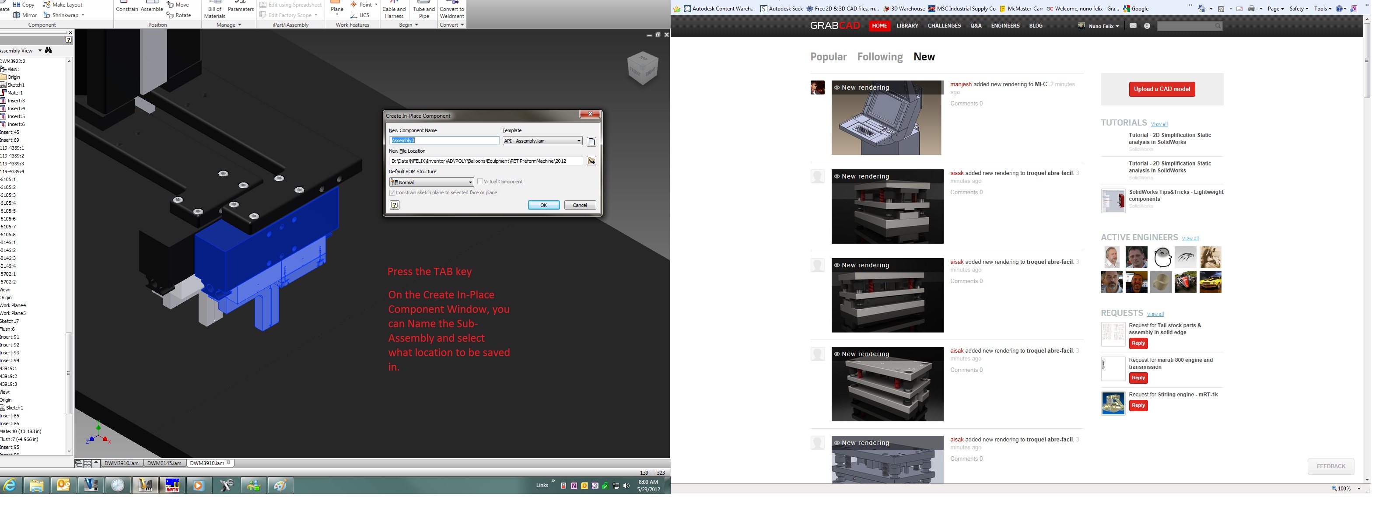Viewport: 1400px width, 525px height.
Task: Open Internet Explorer from the taskbar
Action: [11, 485]
